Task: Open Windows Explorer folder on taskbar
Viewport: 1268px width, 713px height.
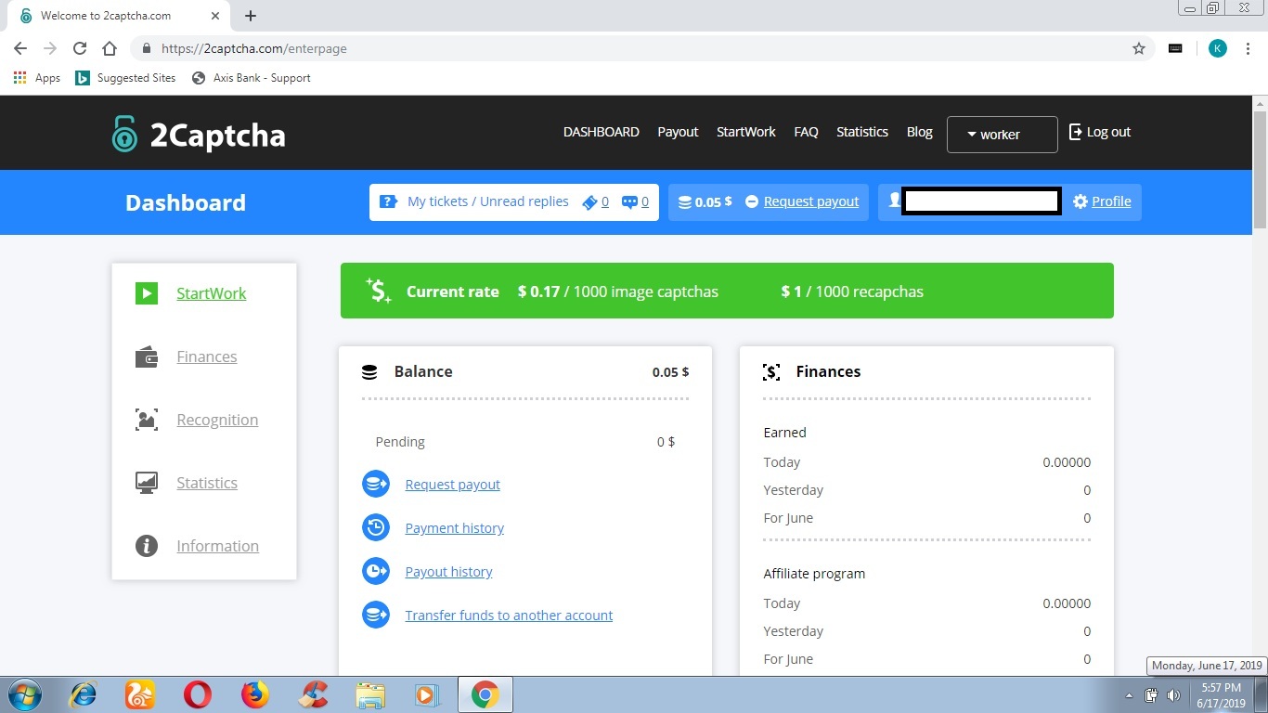Action: pyautogui.click(x=370, y=694)
